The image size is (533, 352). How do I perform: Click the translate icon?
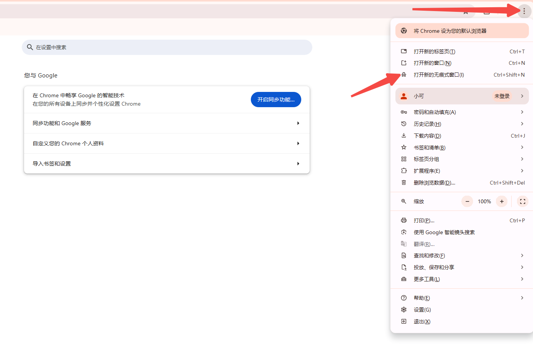click(404, 244)
